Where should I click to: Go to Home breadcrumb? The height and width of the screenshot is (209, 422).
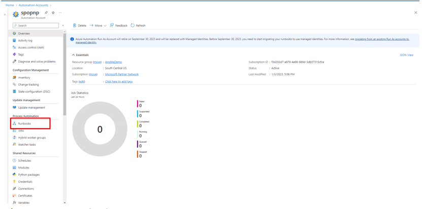(10, 5)
